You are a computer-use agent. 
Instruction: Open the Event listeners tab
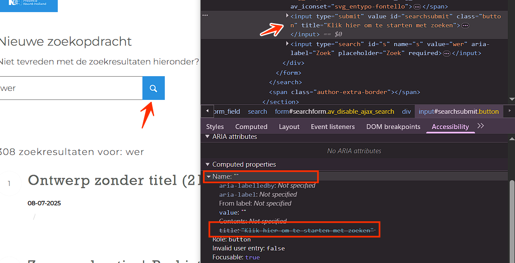332,127
